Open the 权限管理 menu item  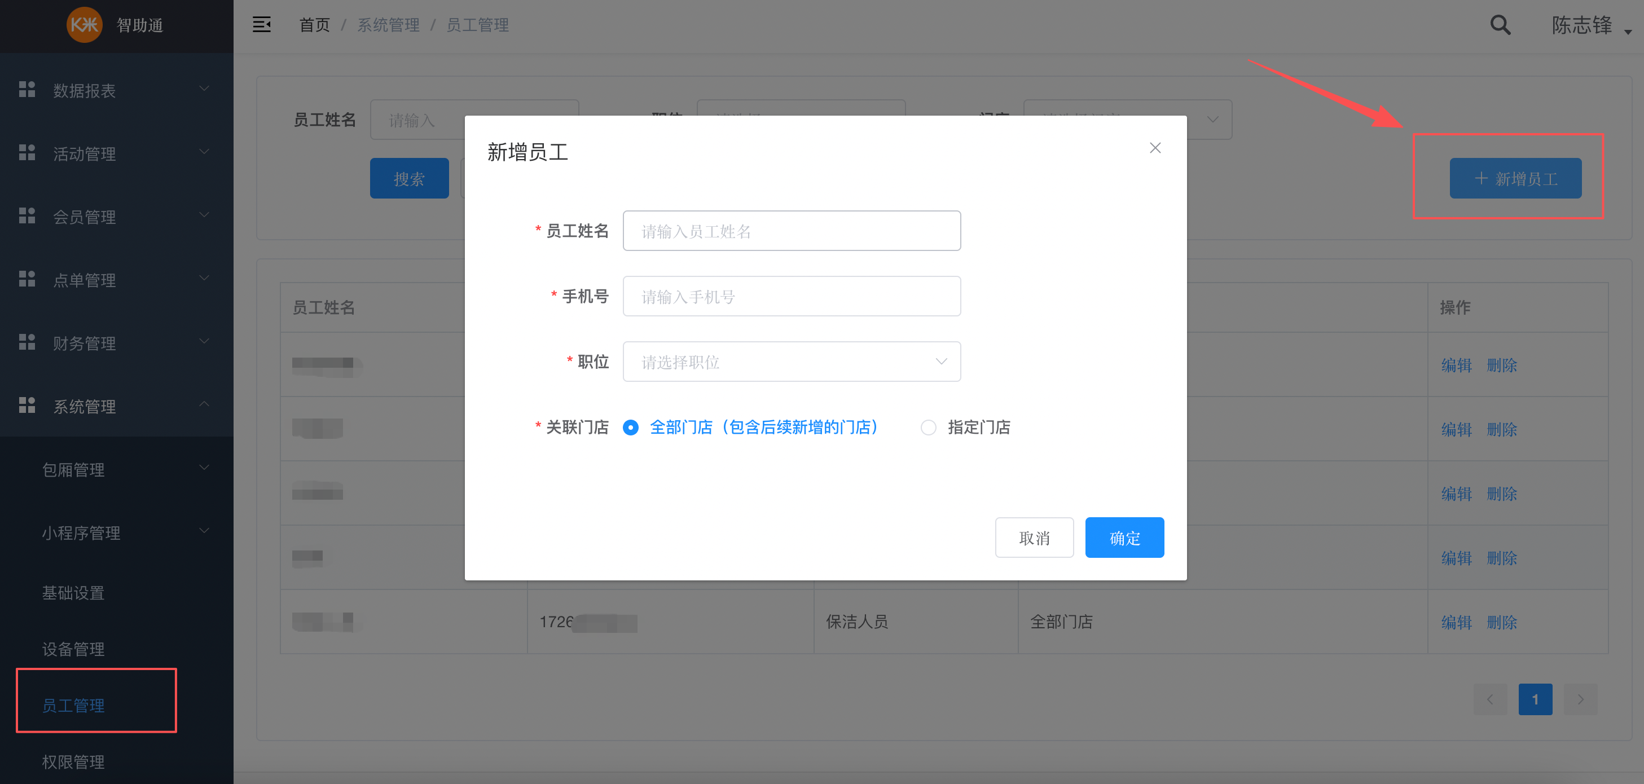click(73, 761)
